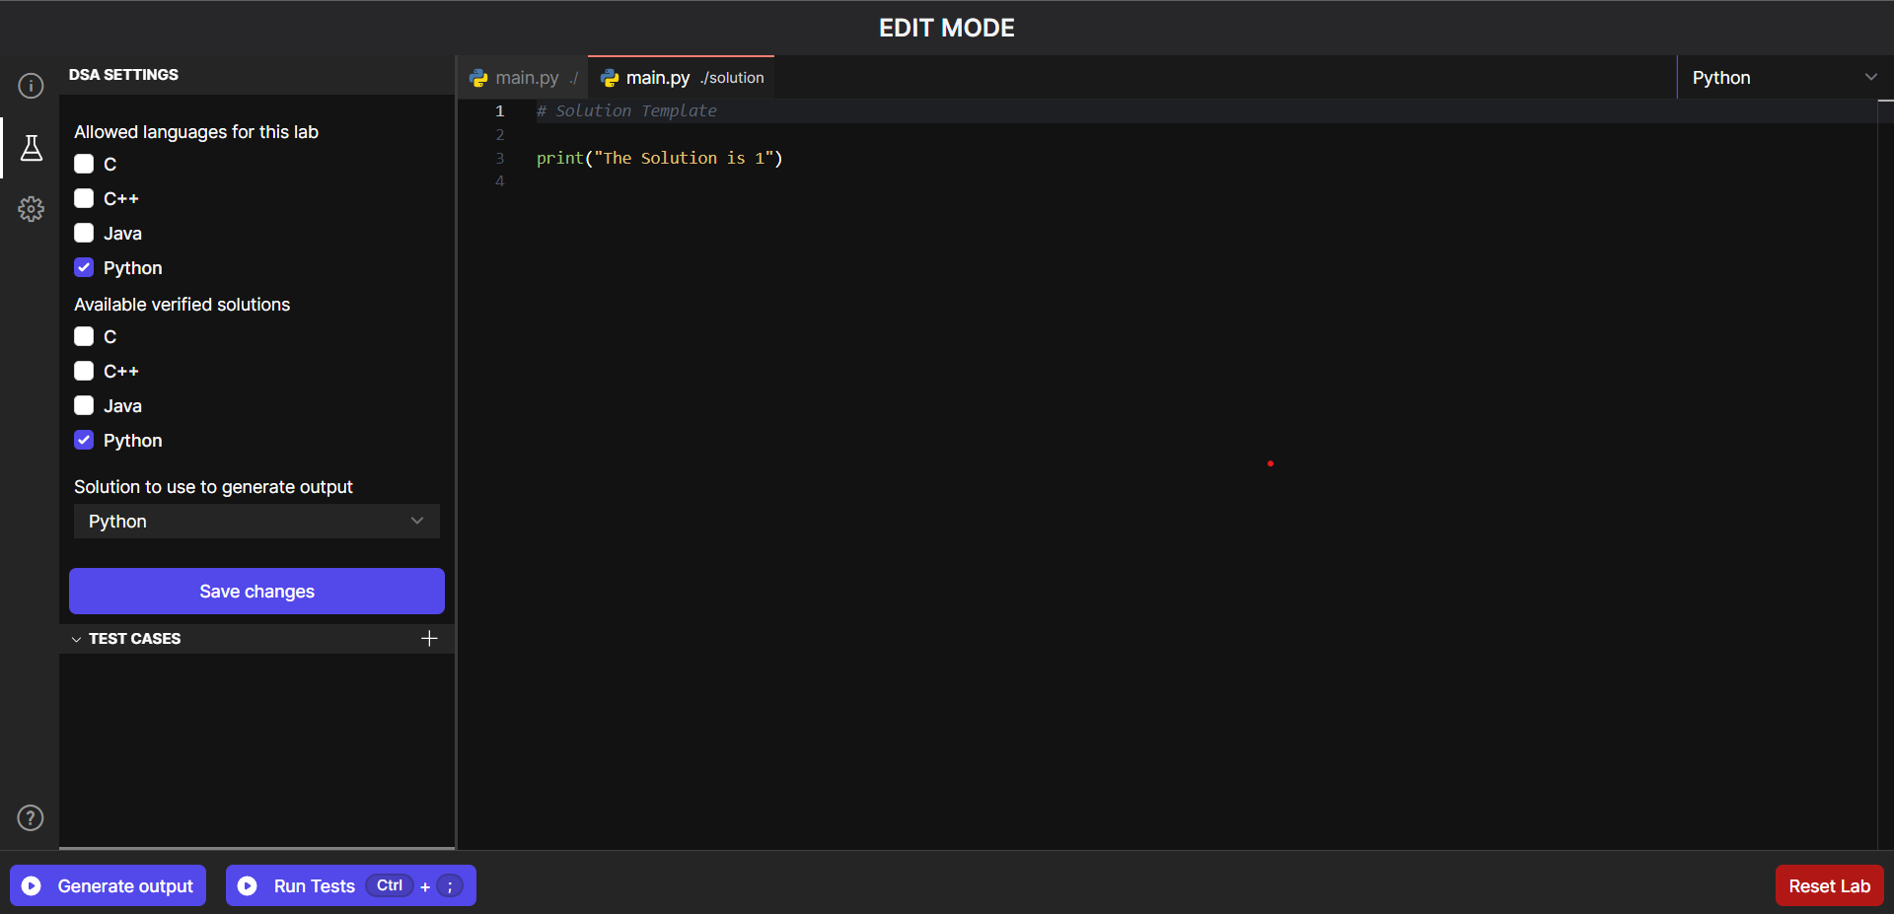Click the Save changes button

[256, 592]
